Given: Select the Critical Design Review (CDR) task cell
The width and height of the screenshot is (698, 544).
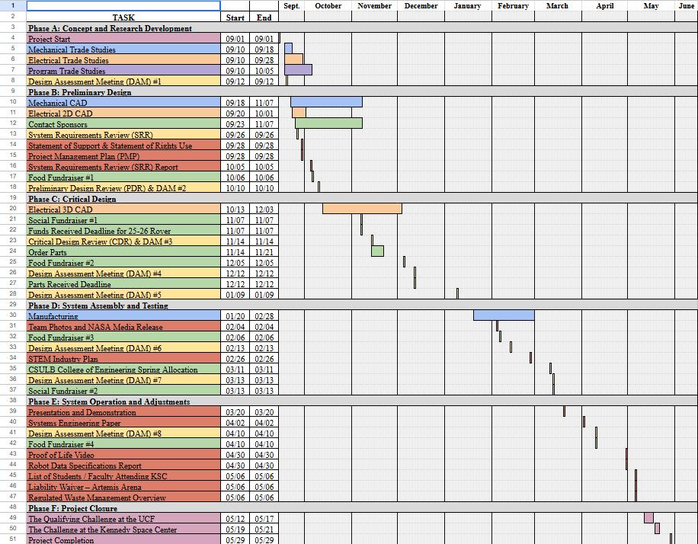Looking at the screenshot, I should coord(122,242).
